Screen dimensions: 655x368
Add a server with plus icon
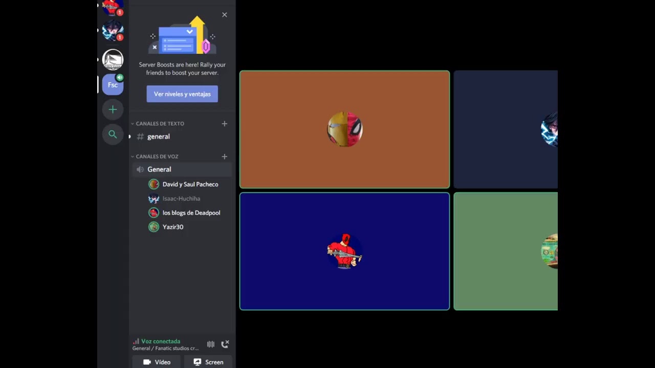click(x=113, y=109)
